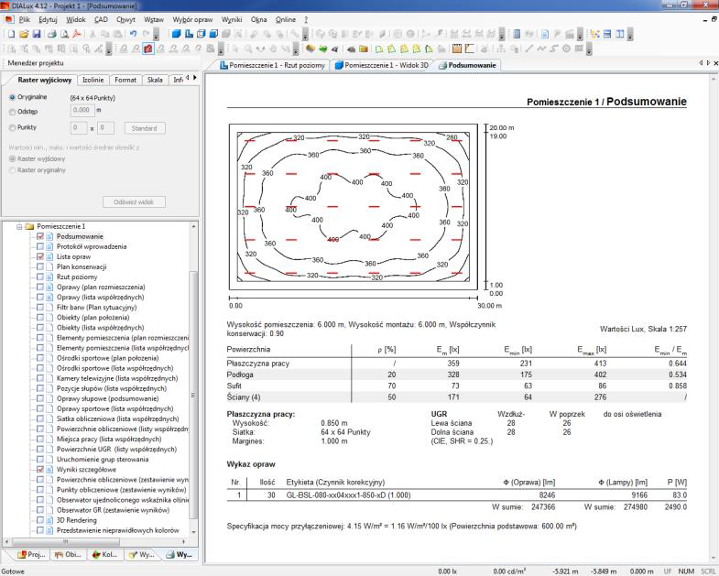Image resolution: width=719 pixels, height=576 pixels.
Task: Click the blue L-shaped floor plan icon
Action: (x=189, y=34)
